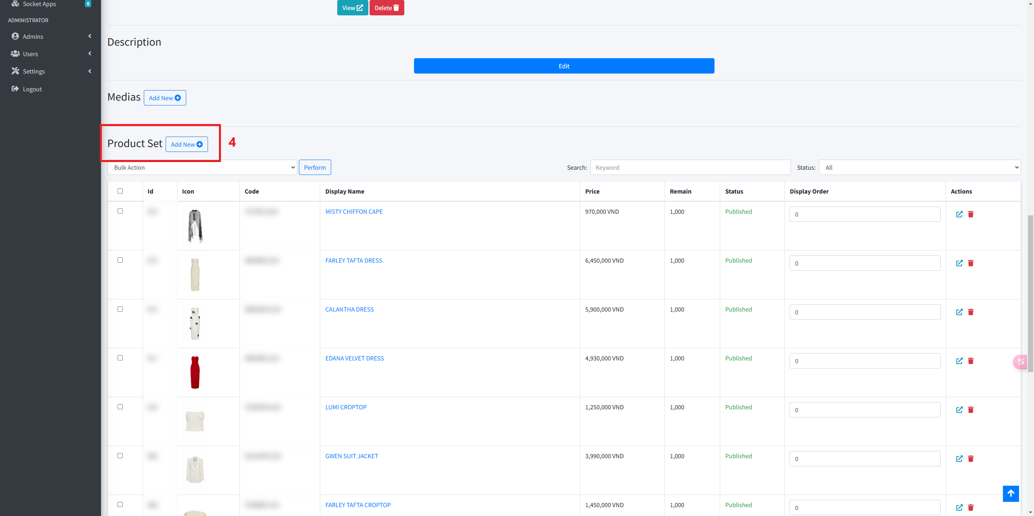
Task: Expand the Users menu chevron
Action: tap(90, 53)
